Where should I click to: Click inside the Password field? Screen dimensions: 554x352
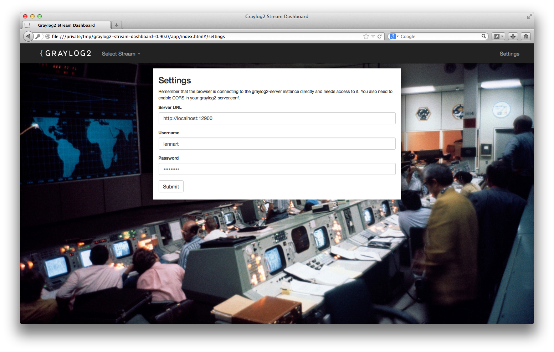click(x=277, y=169)
